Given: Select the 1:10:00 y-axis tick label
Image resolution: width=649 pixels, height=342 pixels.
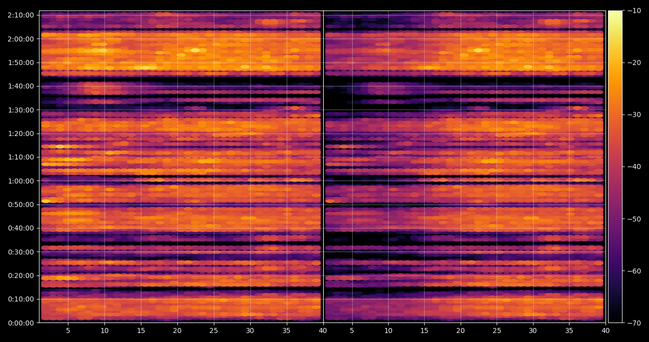Looking at the screenshot, I should coord(20,157).
